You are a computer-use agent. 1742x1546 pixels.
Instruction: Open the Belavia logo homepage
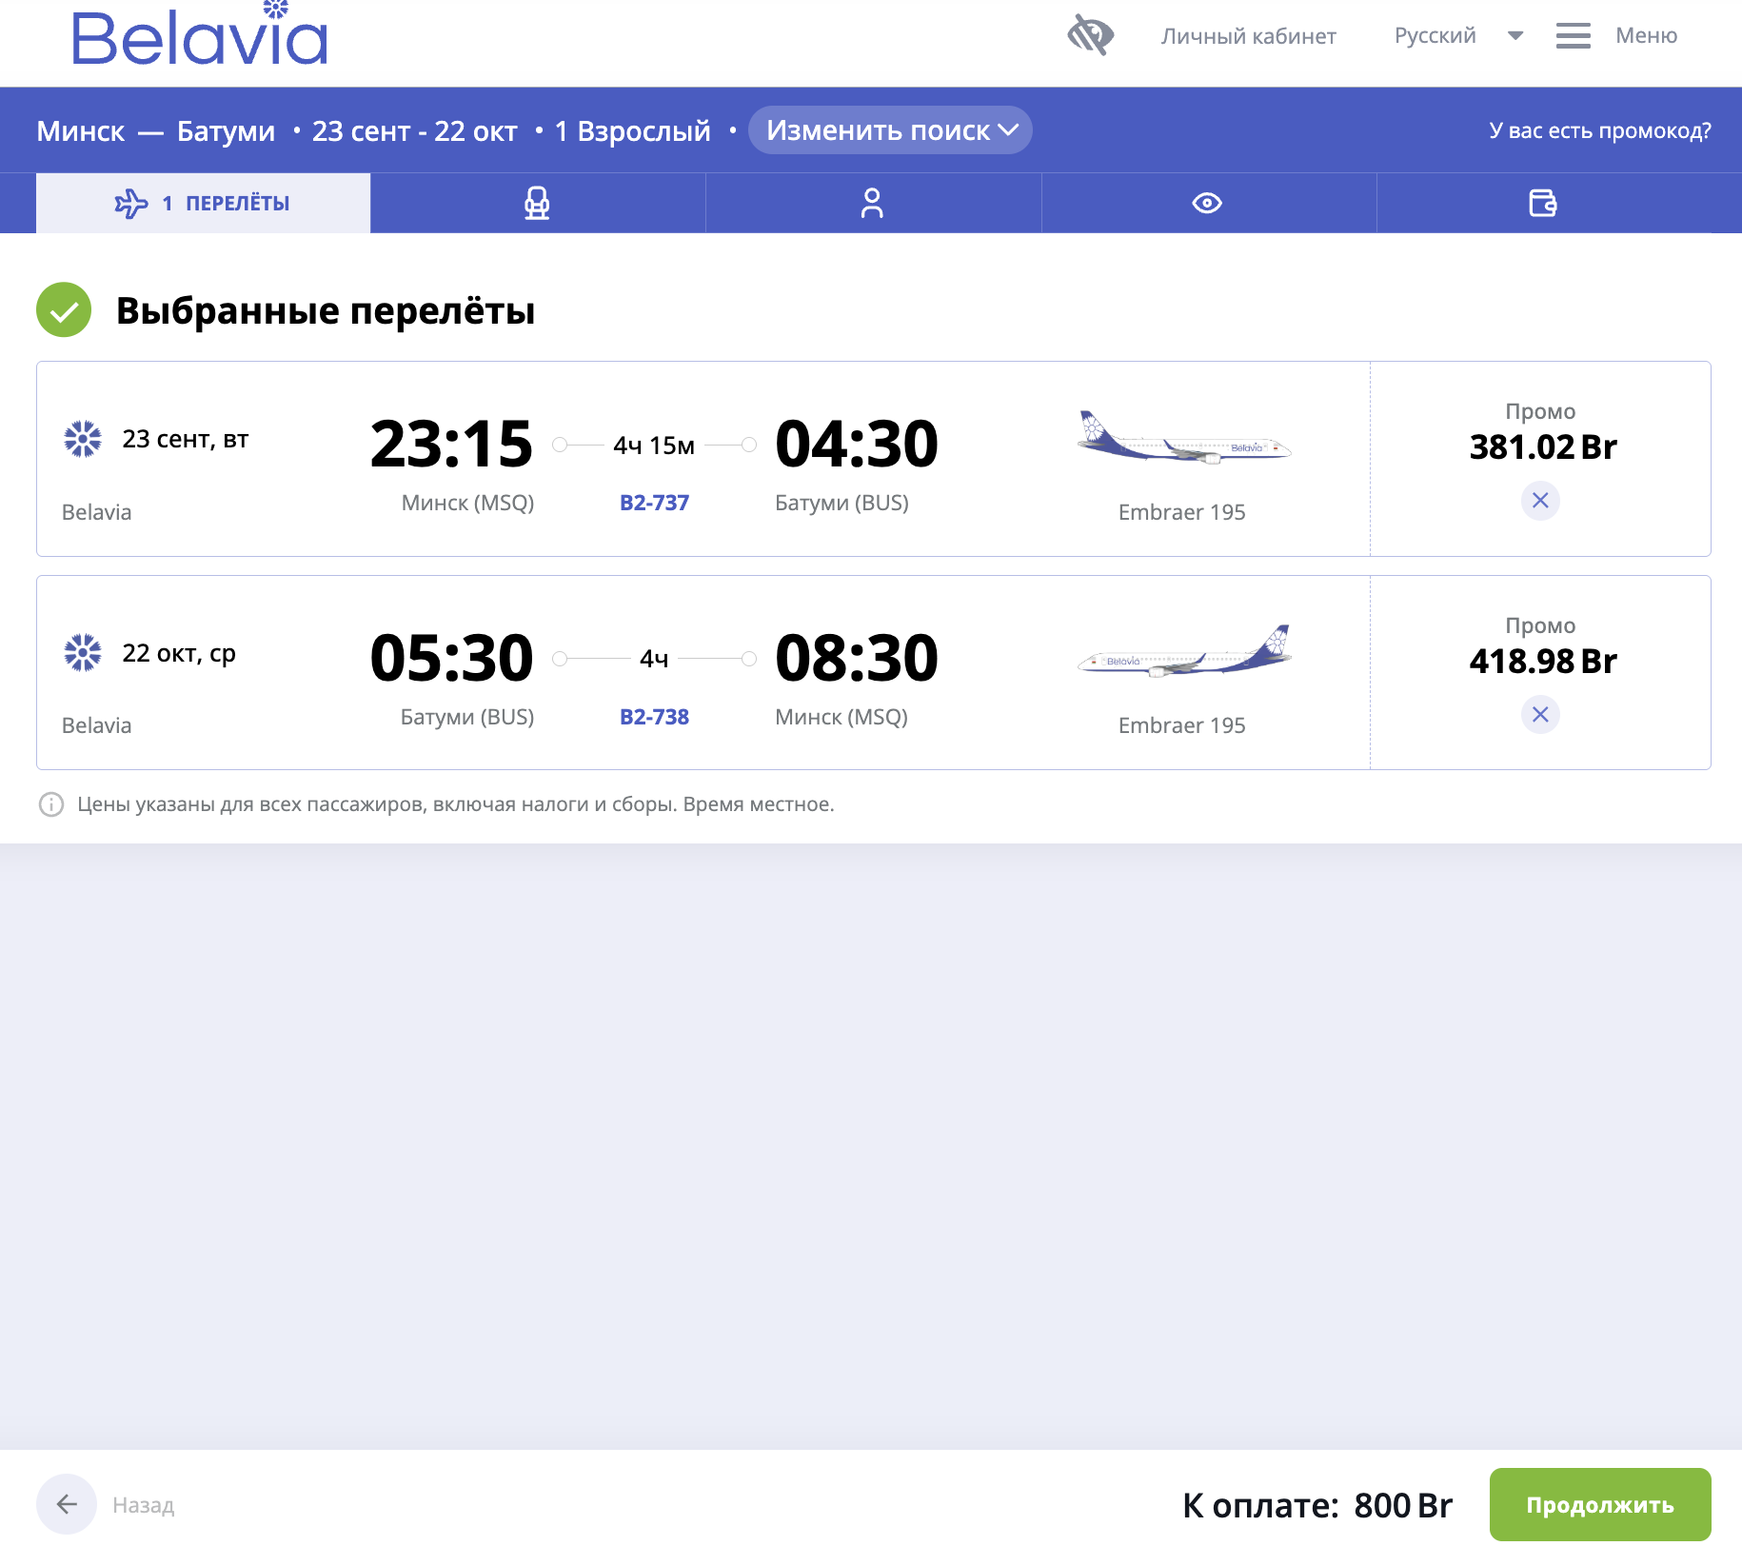click(x=200, y=34)
